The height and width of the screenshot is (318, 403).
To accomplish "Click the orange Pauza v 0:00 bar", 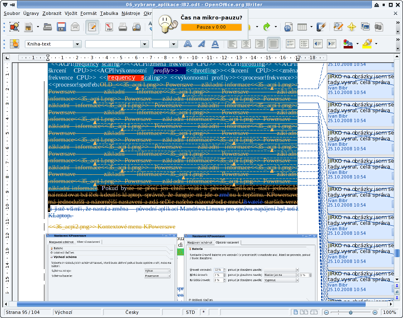I will (x=211, y=27).
